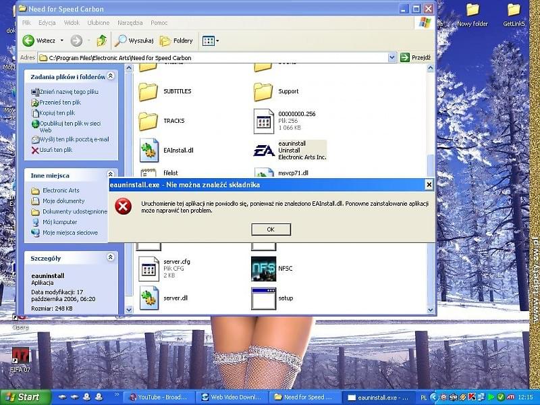Click the Przejdź go button
The height and width of the screenshot is (405, 540).
[416, 57]
